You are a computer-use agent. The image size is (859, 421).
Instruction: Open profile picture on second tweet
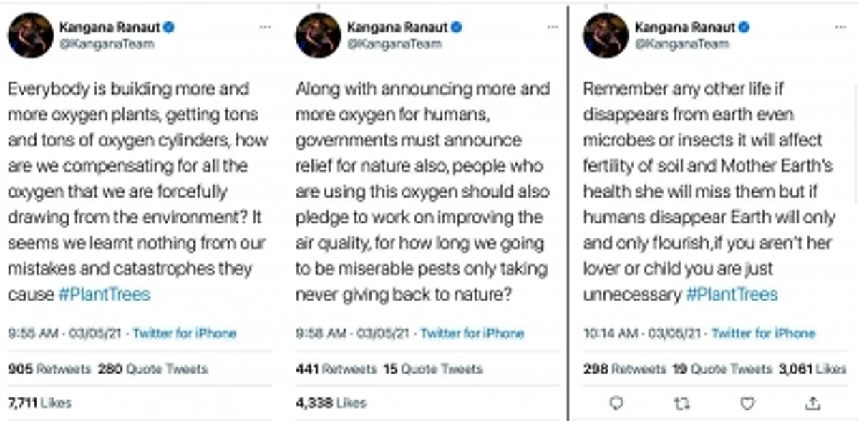tap(319, 35)
